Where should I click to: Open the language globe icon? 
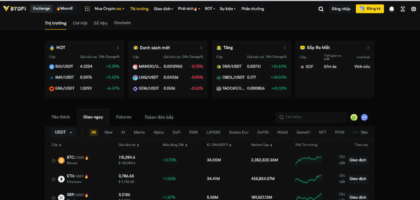tap(414, 9)
